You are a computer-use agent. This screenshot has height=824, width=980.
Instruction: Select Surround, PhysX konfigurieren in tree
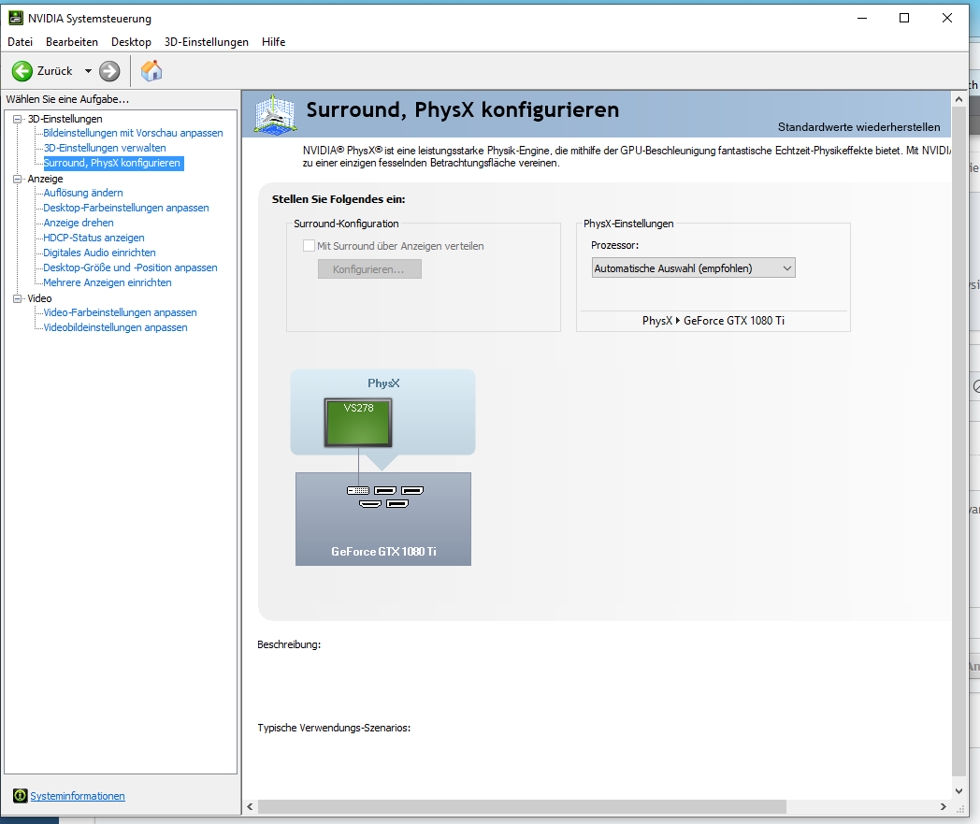coord(112,163)
